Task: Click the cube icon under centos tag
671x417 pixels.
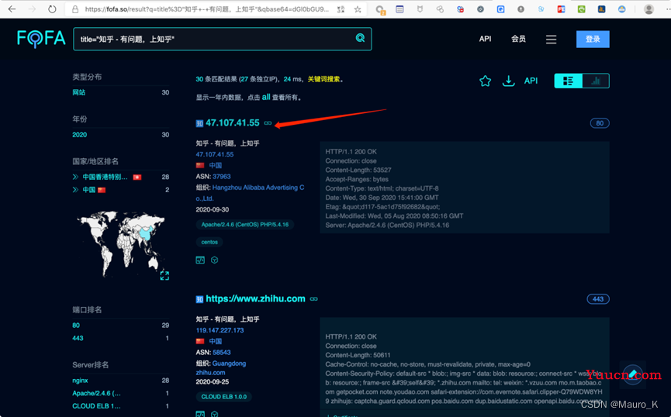Action: tap(215, 260)
